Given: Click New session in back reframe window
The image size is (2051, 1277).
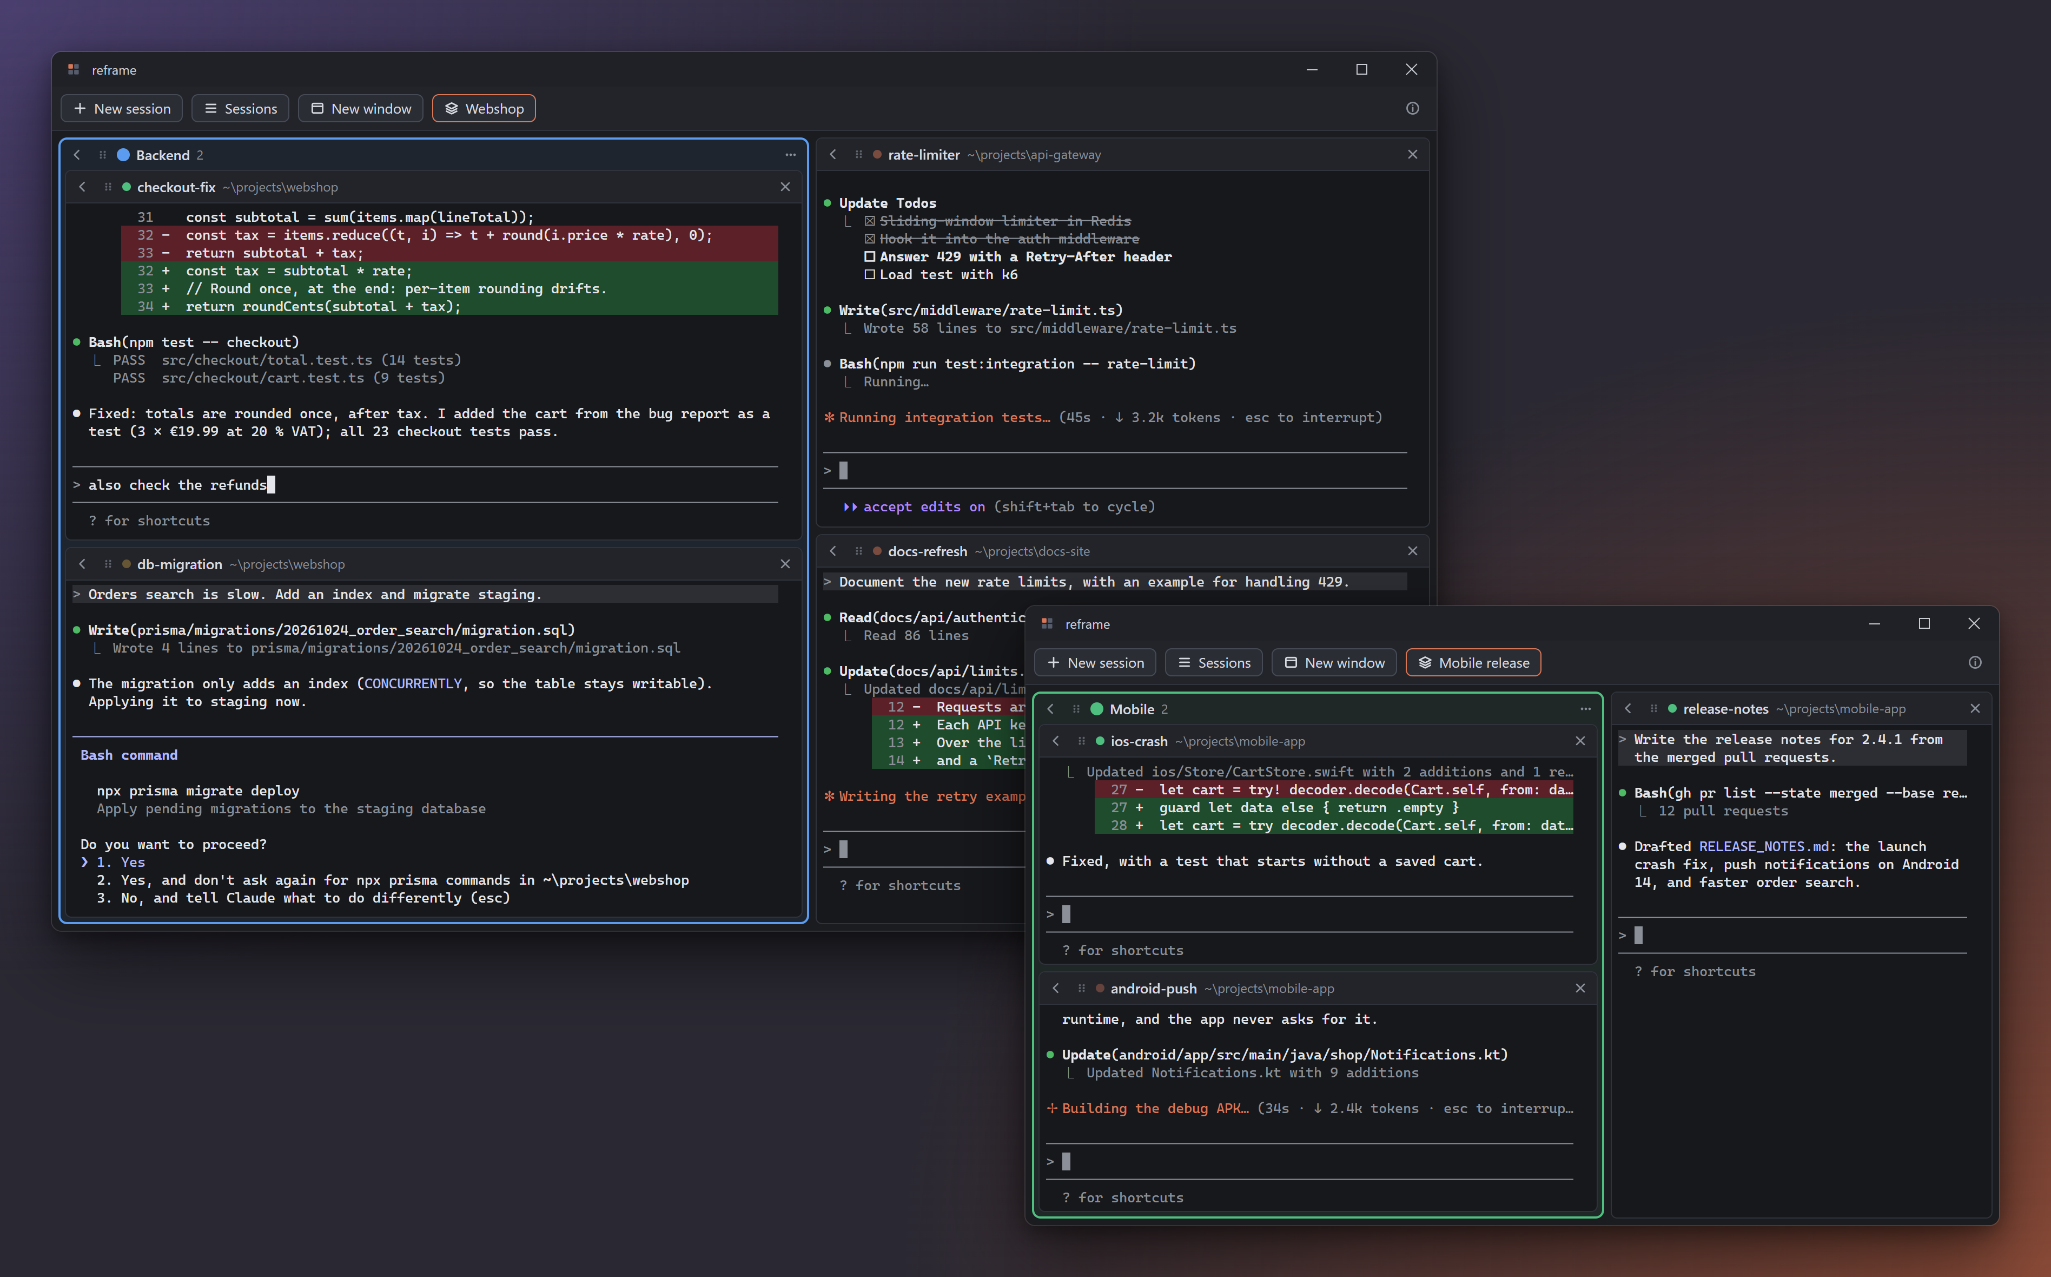Looking at the screenshot, I should 122,108.
